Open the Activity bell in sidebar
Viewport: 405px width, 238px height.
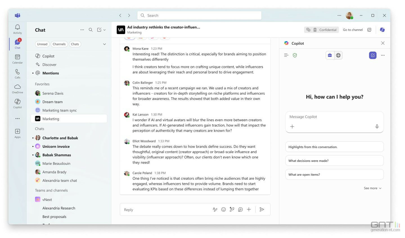pyautogui.click(x=17, y=29)
